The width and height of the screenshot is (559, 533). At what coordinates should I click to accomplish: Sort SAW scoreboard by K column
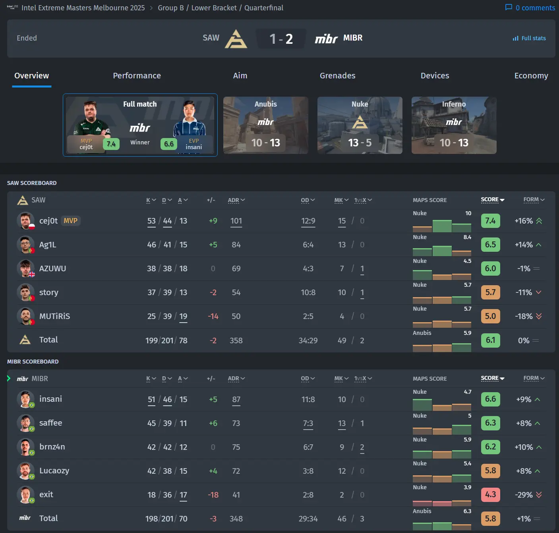click(151, 200)
